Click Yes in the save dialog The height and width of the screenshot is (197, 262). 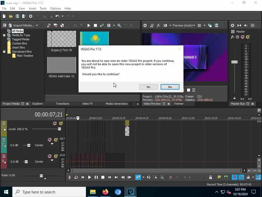click(x=148, y=87)
